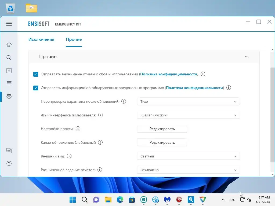Open privacy policy link for anonymous reports
This screenshot has height=206, width=275.
pos(169,74)
